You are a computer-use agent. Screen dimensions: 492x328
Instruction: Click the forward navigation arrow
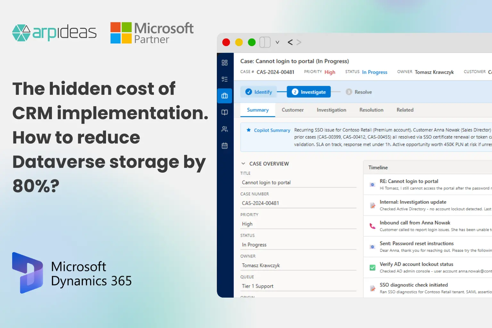coord(299,42)
